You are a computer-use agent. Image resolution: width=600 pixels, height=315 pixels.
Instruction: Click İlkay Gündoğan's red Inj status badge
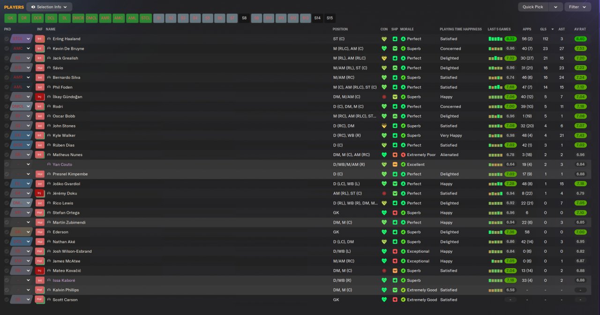[x=40, y=97]
